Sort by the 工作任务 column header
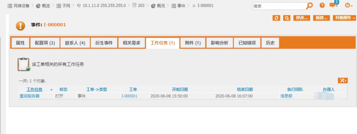 [x=34, y=89]
